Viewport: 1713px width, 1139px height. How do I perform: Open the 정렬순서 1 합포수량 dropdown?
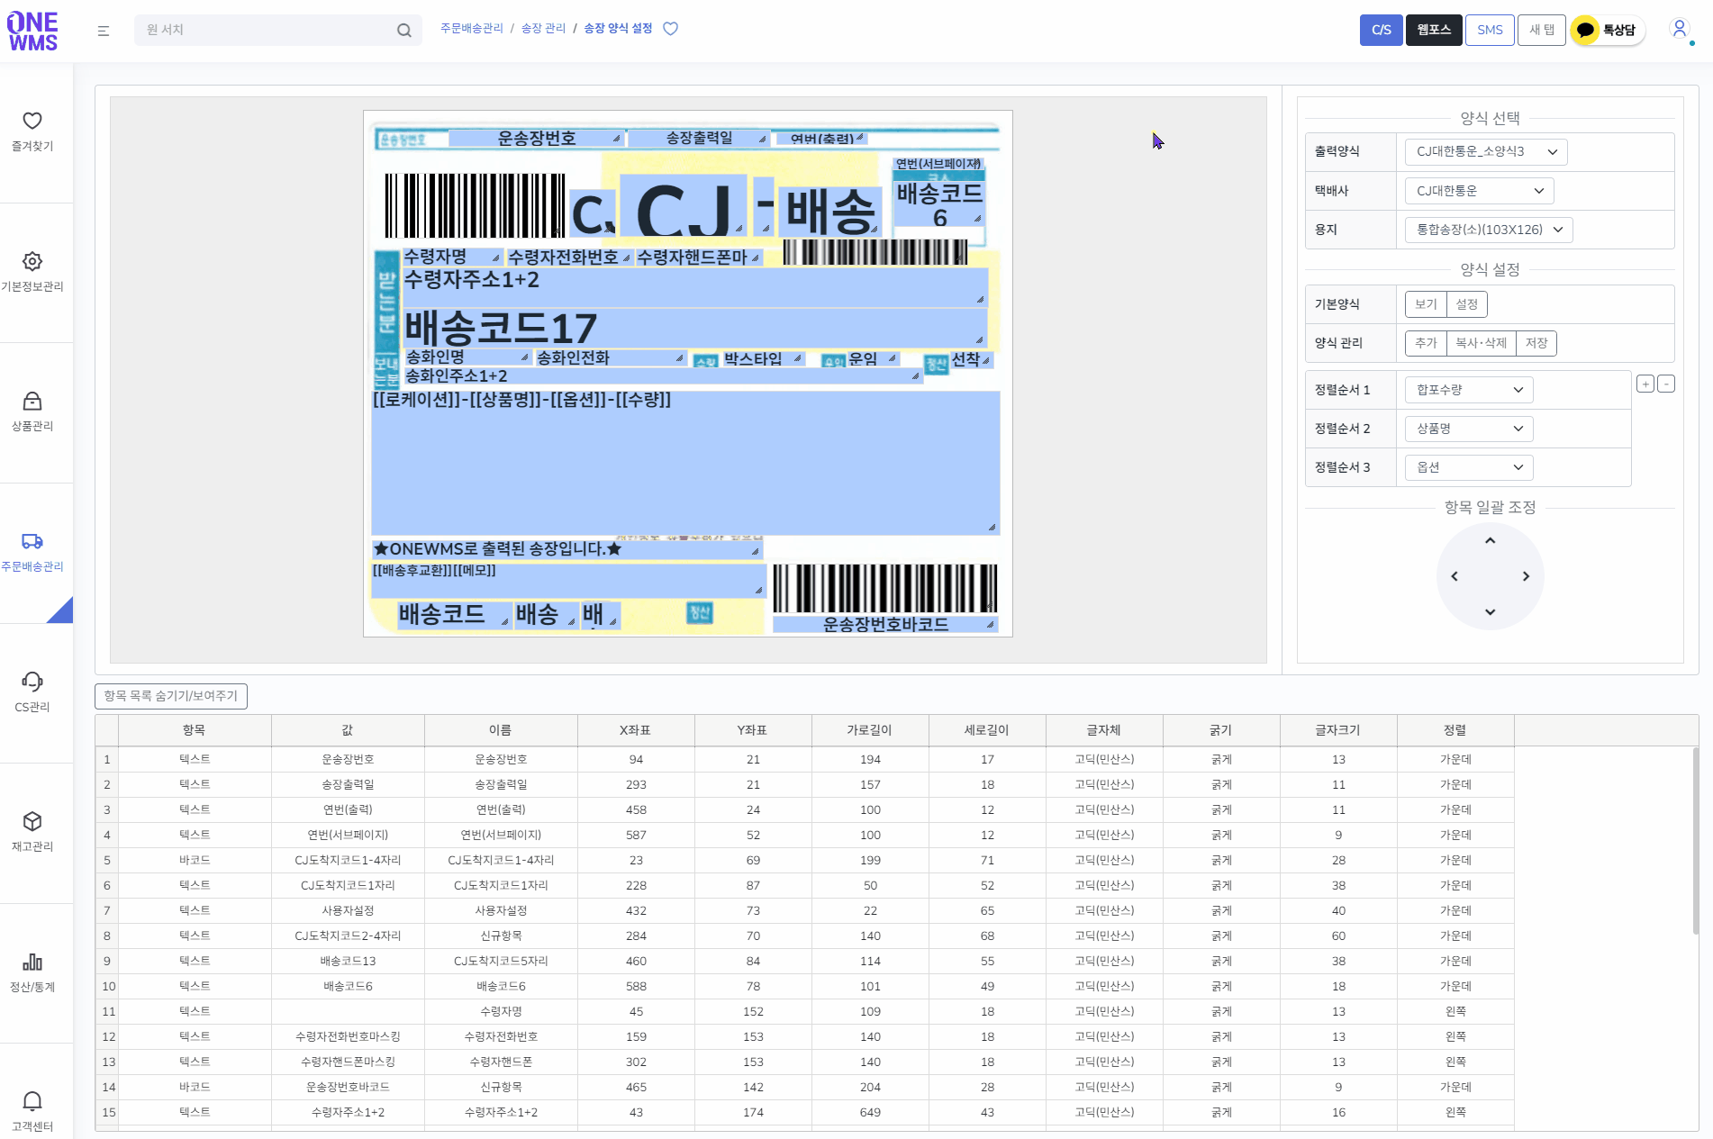tap(1469, 390)
